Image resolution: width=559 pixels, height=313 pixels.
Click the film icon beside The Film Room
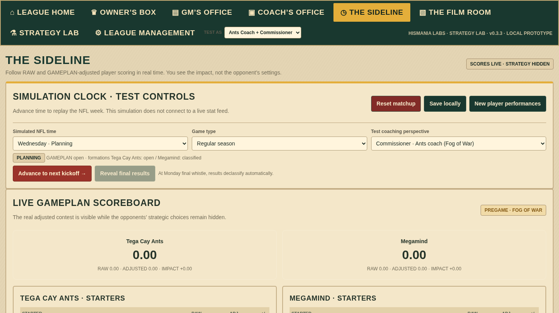point(423,12)
